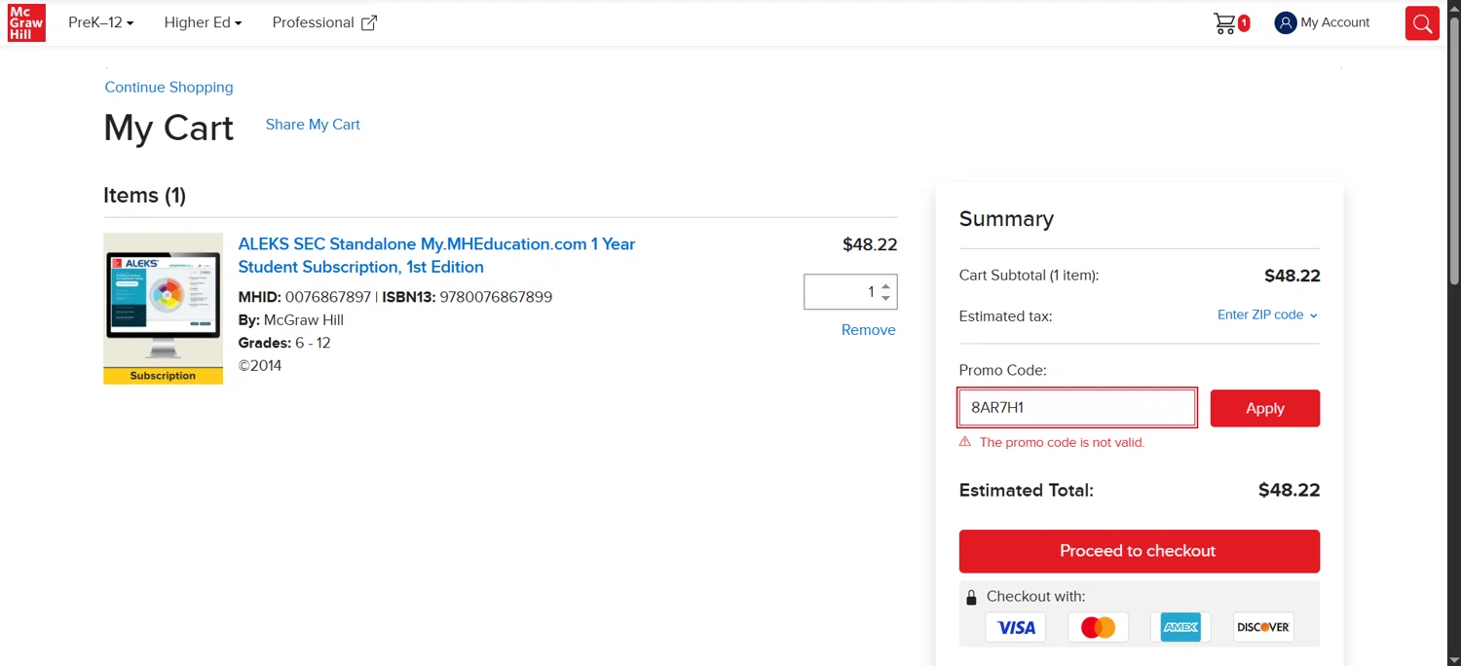Click the red search magnifier button

(1422, 23)
